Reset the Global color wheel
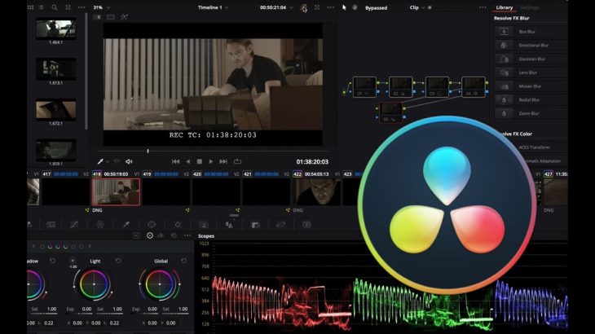 [x=184, y=261]
